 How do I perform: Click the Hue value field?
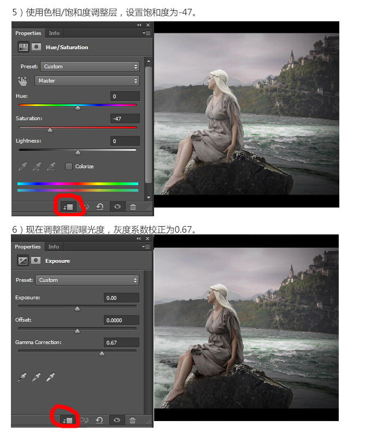tap(125, 97)
